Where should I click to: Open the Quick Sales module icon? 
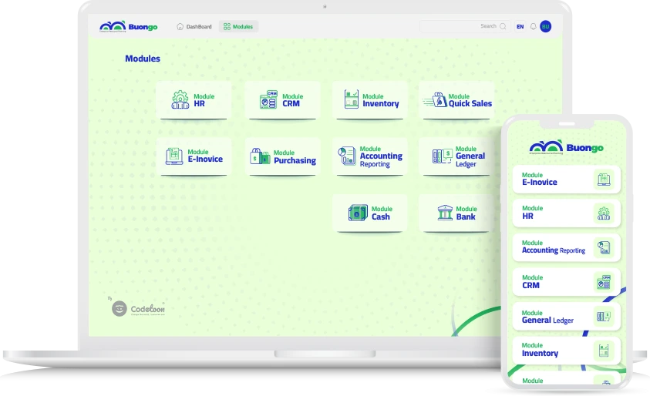[x=435, y=100]
